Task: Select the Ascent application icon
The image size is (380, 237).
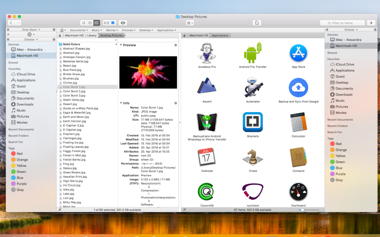Action: coord(207,86)
